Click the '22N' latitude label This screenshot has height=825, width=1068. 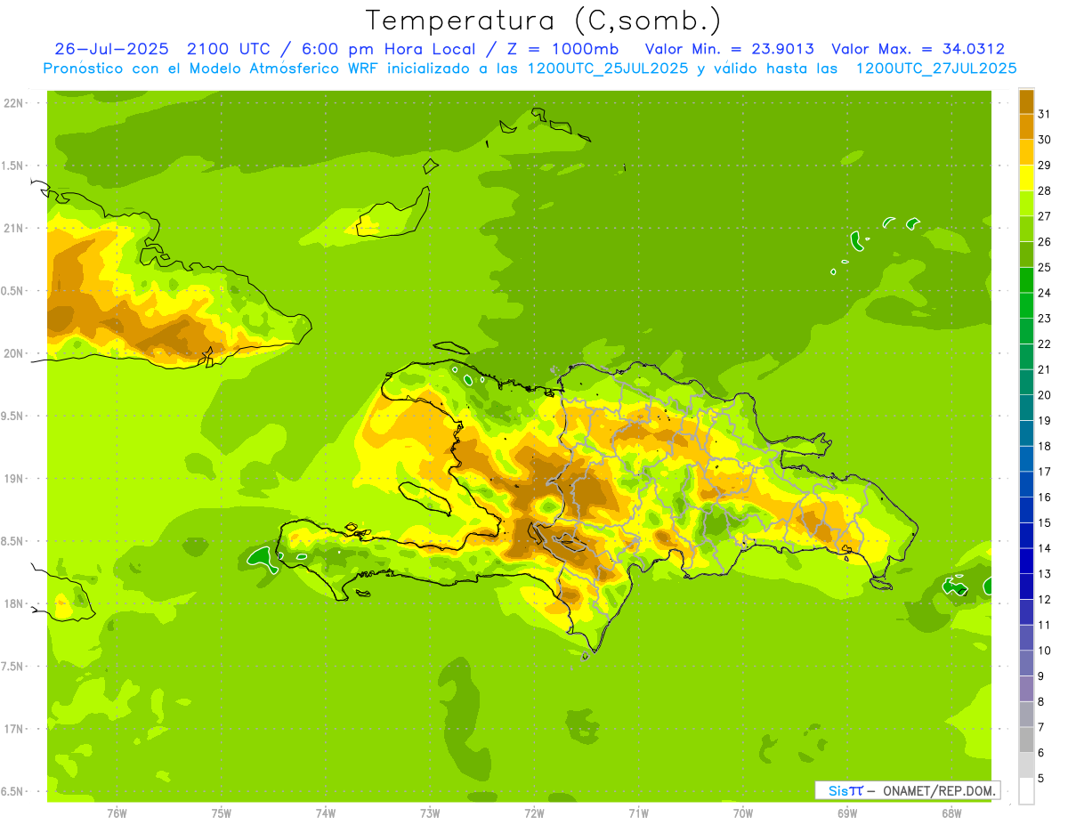tap(13, 103)
